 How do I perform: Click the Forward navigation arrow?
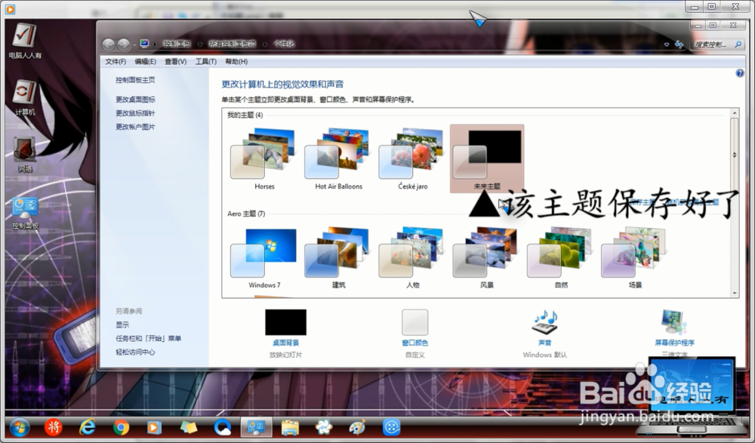124,45
